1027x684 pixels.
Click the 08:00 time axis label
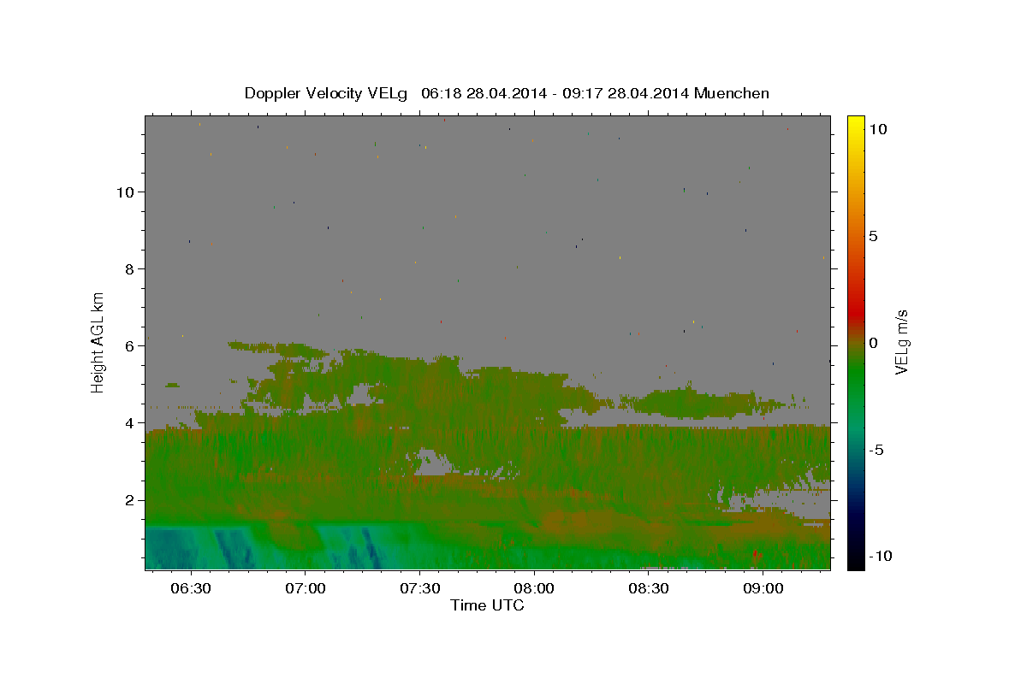click(534, 589)
